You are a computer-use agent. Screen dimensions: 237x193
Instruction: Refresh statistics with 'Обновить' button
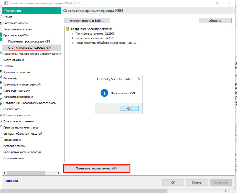(x=215, y=21)
